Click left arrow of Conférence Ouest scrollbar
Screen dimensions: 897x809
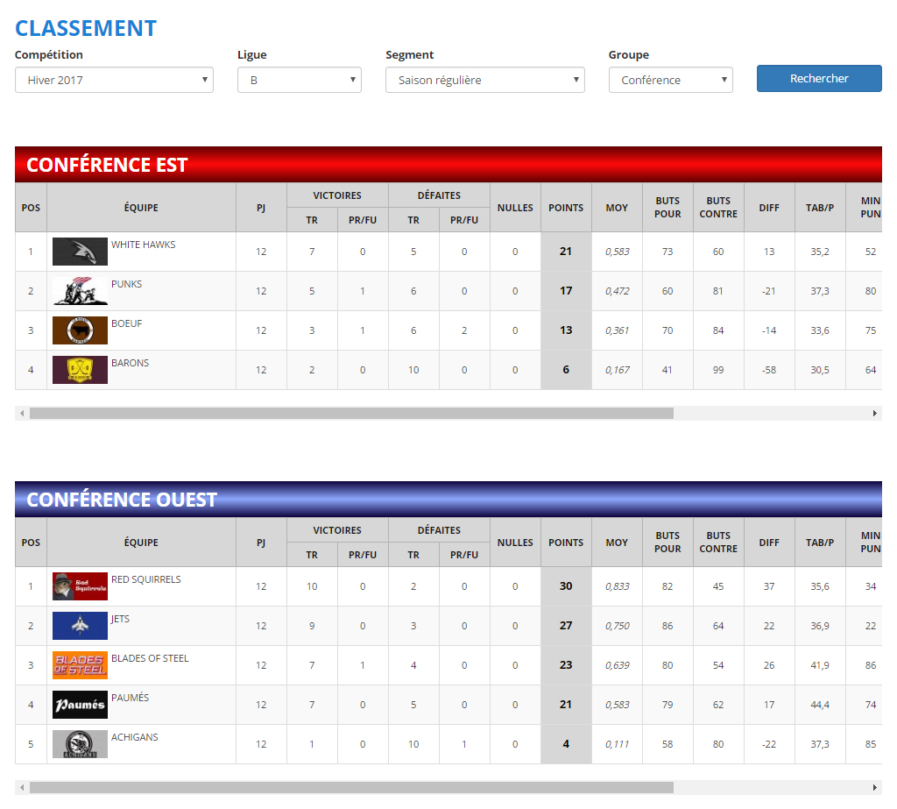click(22, 787)
